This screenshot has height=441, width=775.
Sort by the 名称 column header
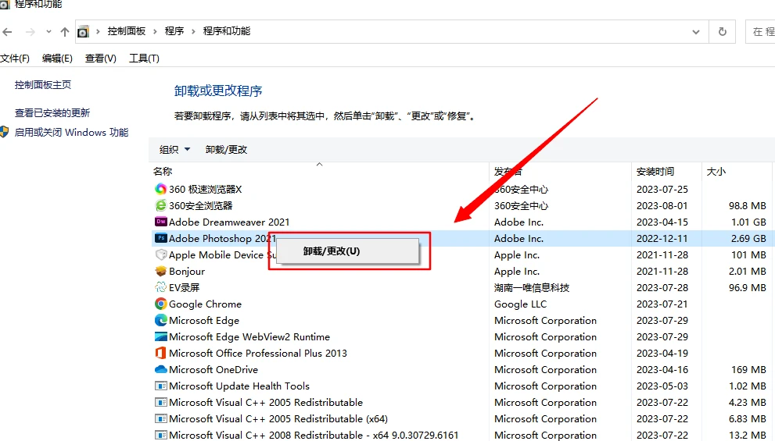coord(163,171)
